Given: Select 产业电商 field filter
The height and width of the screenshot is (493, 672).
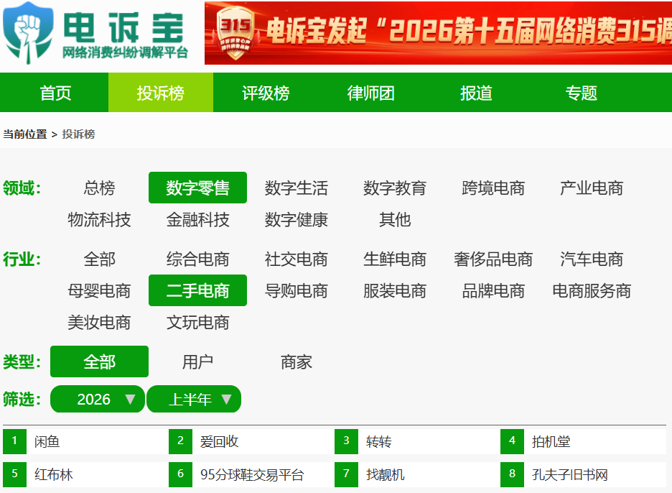Looking at the screenshot, I should coord(592,188).
